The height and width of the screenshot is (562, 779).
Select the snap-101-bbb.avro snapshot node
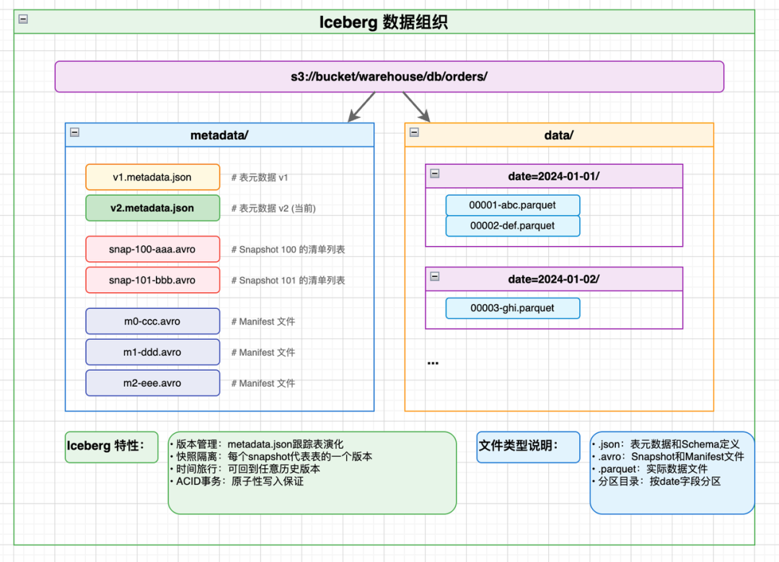[152, 280]
